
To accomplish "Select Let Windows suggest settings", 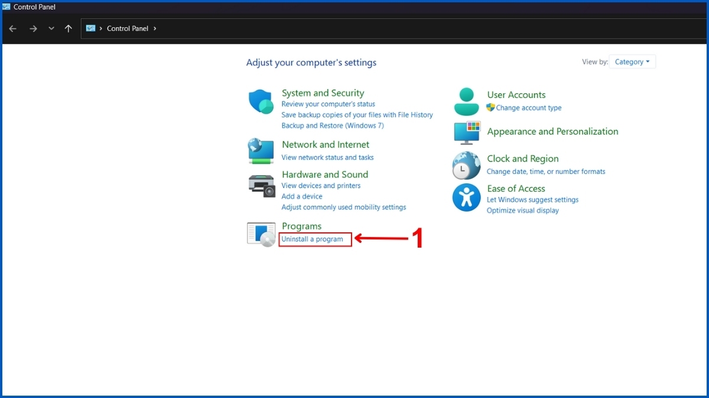I will (x=532, y=200).
